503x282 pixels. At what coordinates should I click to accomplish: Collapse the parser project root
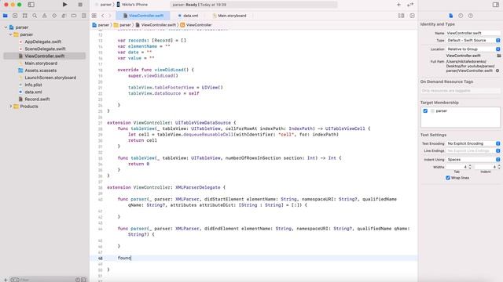6,27
